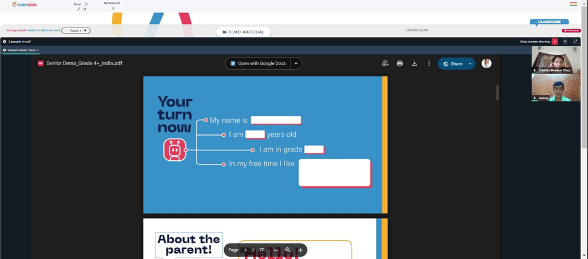Expand the Share options arrow
Image resolution: width=588 pixels, height=259 pixels.
click(x=470, y=63)
